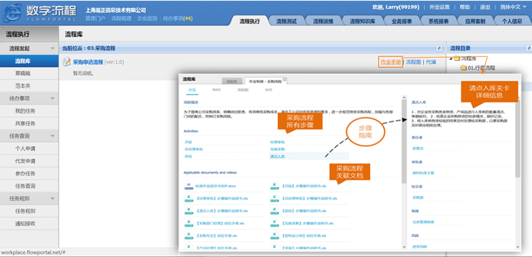Click the 流程库 root folder icon
Viewport: 532px width, 257px height.
point(457,58)
